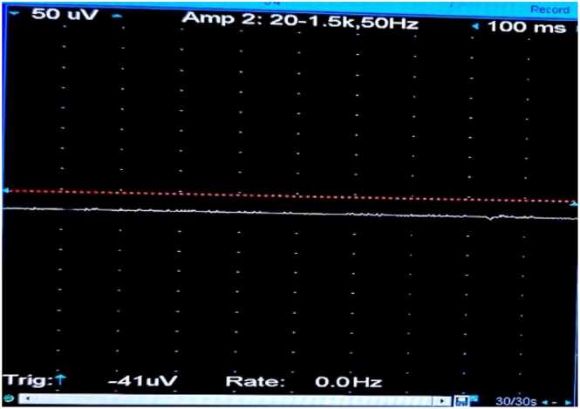Click the down arrow left of 50 uV
580x409 pixels.
click(x=14, y=13)
